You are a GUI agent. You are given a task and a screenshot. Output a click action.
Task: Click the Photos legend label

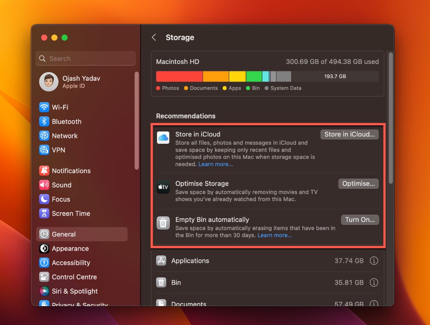[x=170, y=88]
